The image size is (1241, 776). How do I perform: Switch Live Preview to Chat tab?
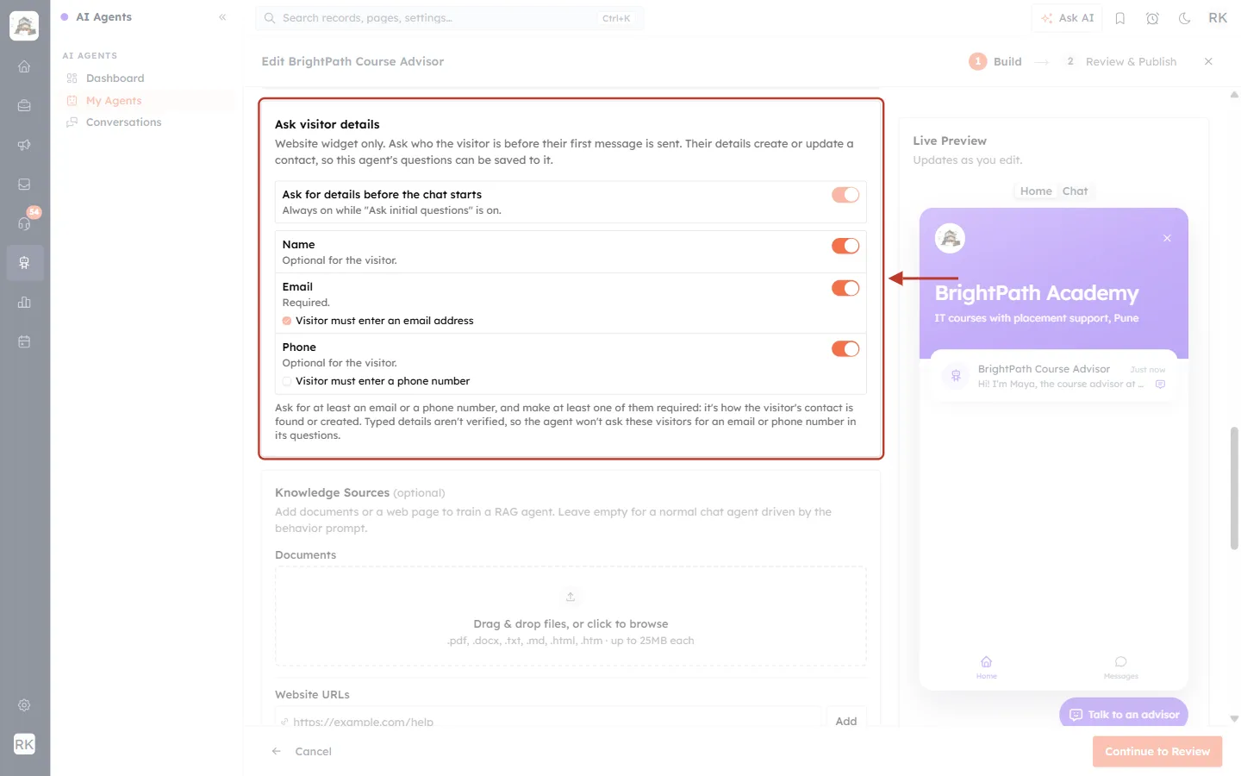click(x=1075, y=191)
